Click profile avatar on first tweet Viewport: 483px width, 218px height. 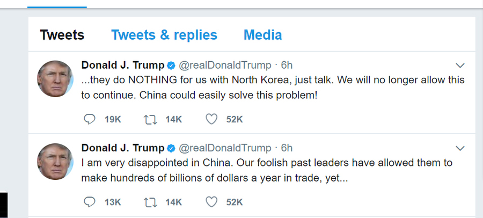click(x=55, y=79)
